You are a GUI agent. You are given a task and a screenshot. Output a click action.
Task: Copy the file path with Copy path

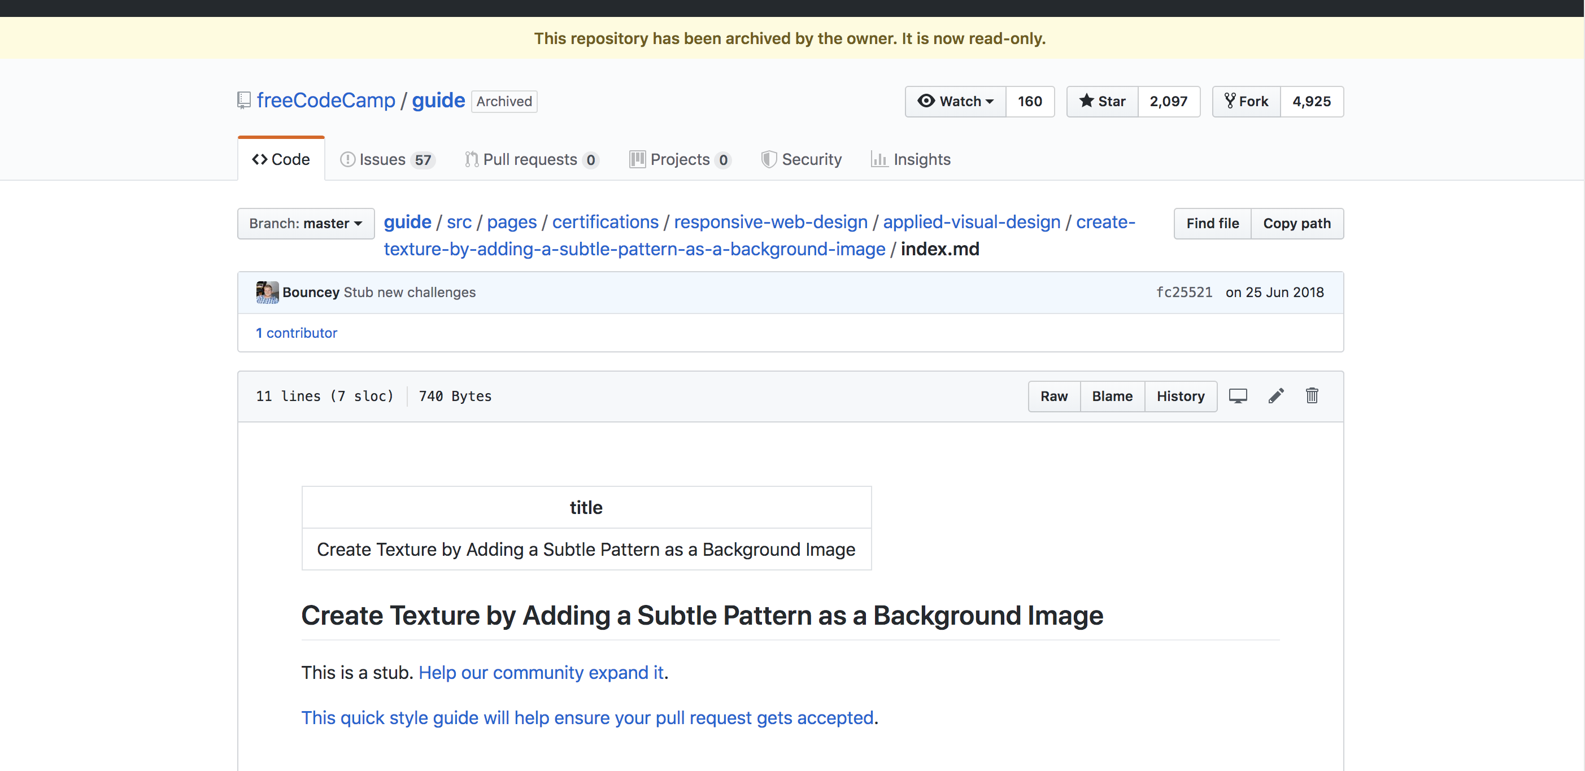point(1297,223)
